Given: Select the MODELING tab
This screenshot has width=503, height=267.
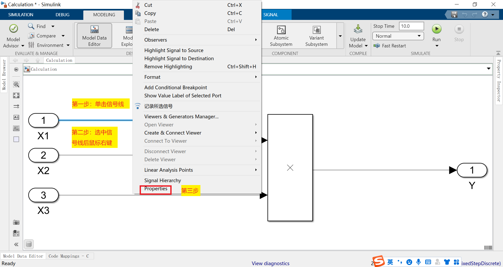Looking at the screenshot, I should pyautogui.click(x=104, y=15).
